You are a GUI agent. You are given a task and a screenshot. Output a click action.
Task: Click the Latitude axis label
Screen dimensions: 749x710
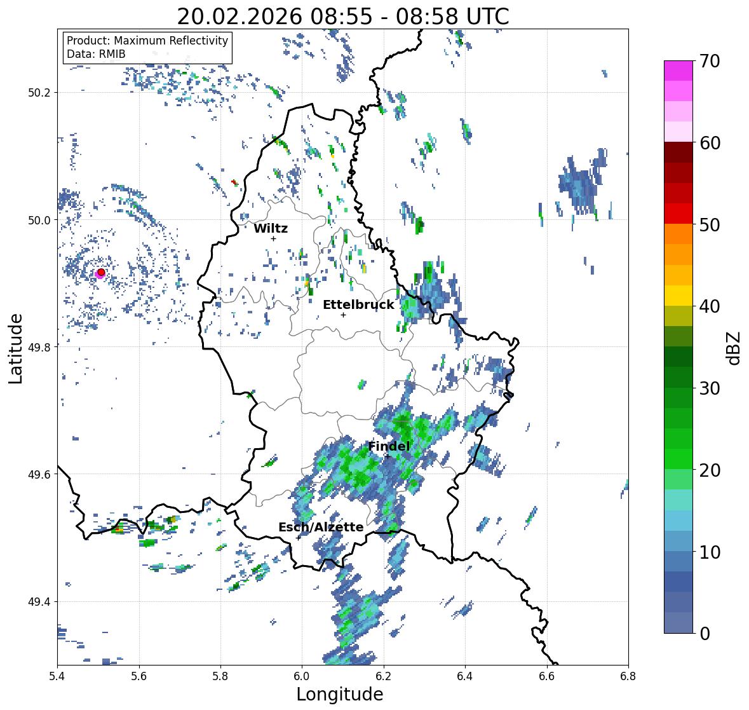(15, 349)
